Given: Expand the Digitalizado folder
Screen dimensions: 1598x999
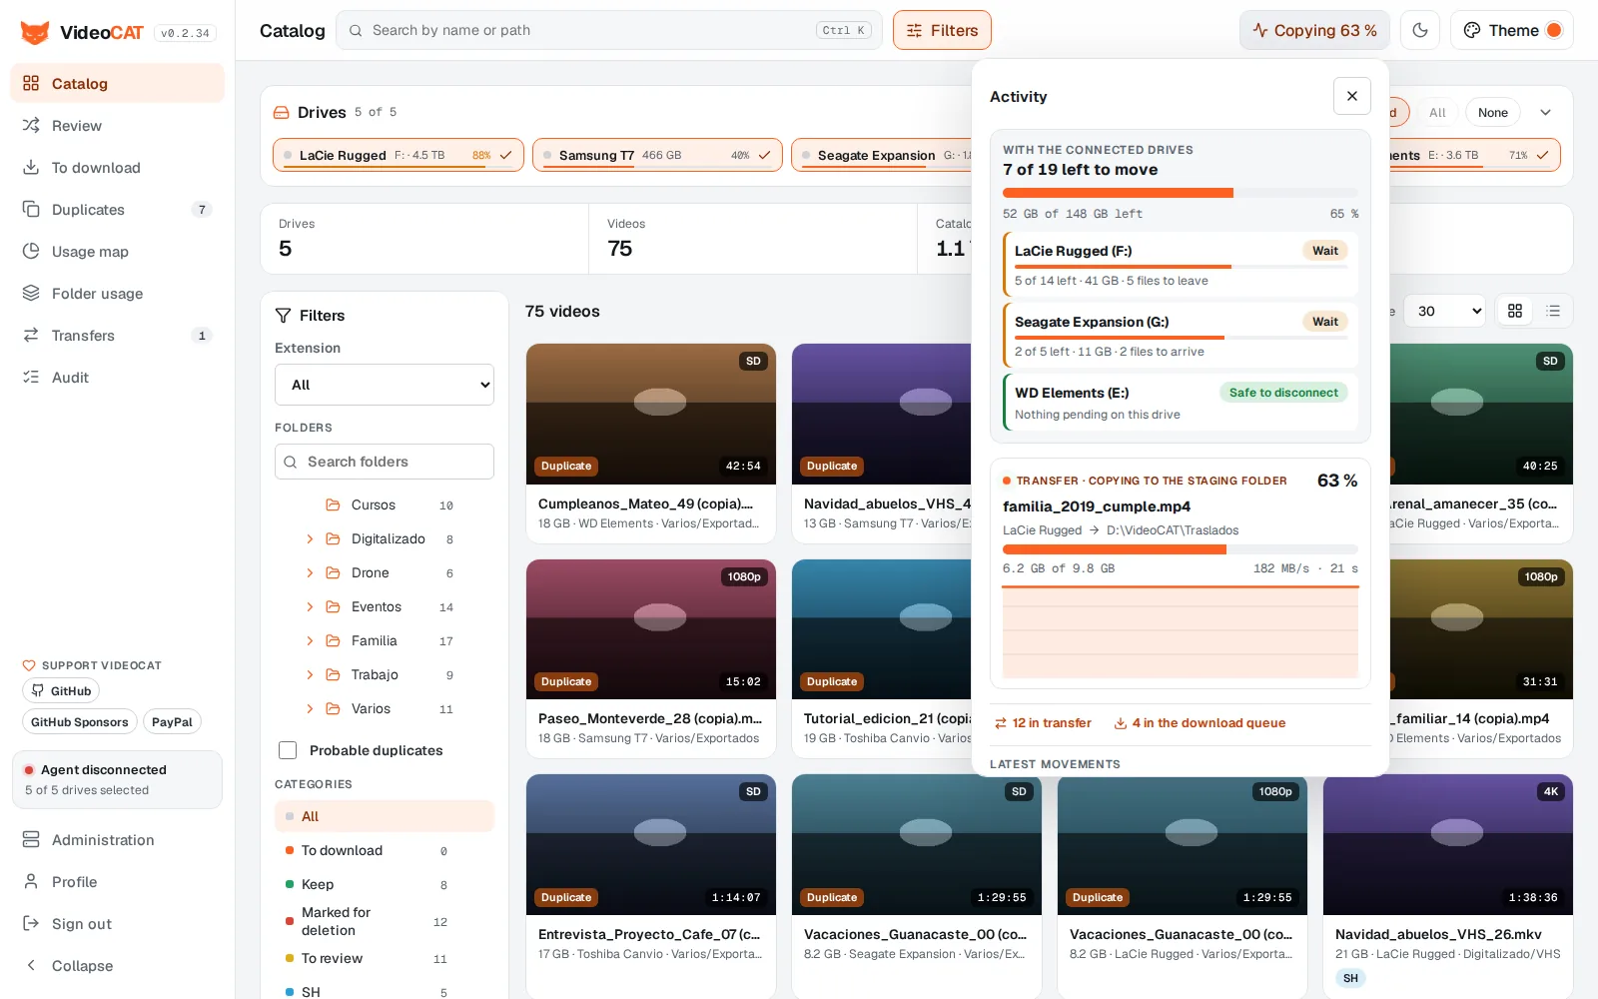Looking at the screenshot, I should click(310, 539).
